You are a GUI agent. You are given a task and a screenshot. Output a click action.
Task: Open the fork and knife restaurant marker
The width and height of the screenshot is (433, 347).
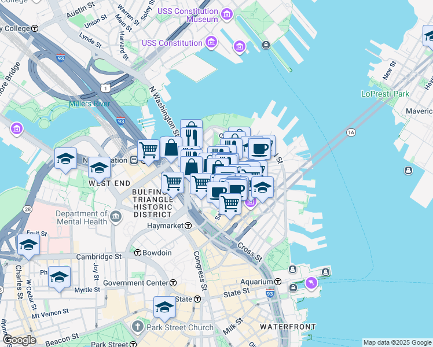[192, 138]
